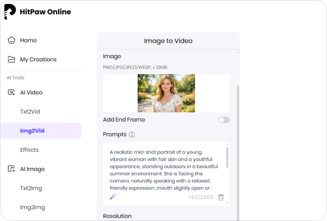Open the Img2Img tool
This screenshot has height=221, width=327.
pyautogui.click(x=32, y=207)
